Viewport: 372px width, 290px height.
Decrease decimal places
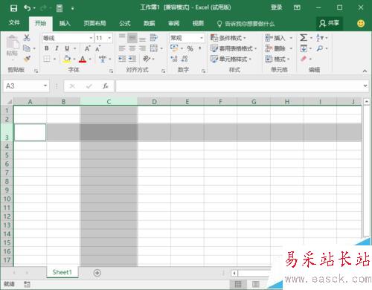[185, 59]
